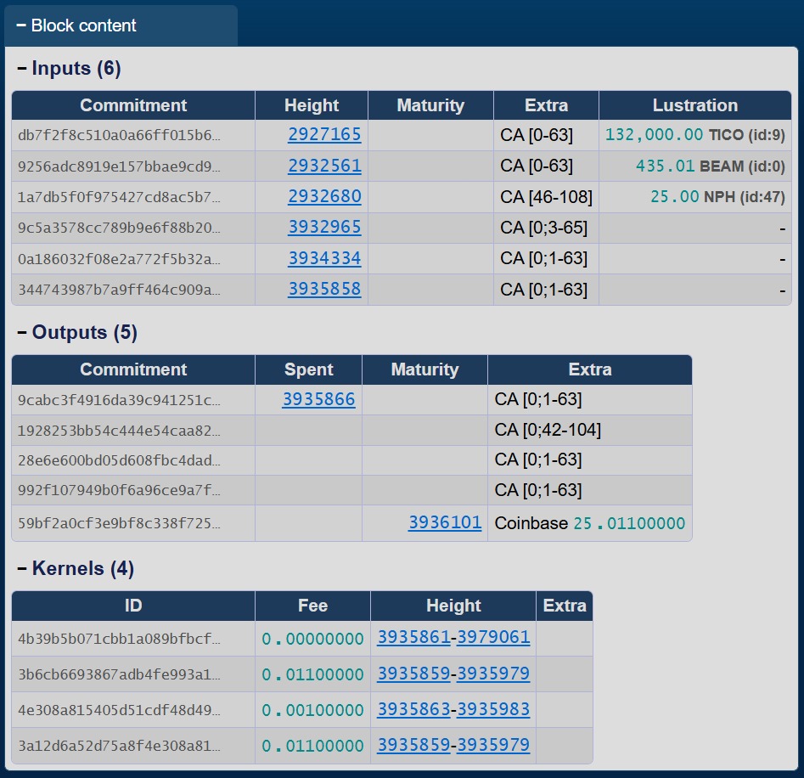Select input commitment 0a186032f08e2a772f5b32a…
Image resolution: width=804 pixels, height=778 pixels.
coord(119,259)
